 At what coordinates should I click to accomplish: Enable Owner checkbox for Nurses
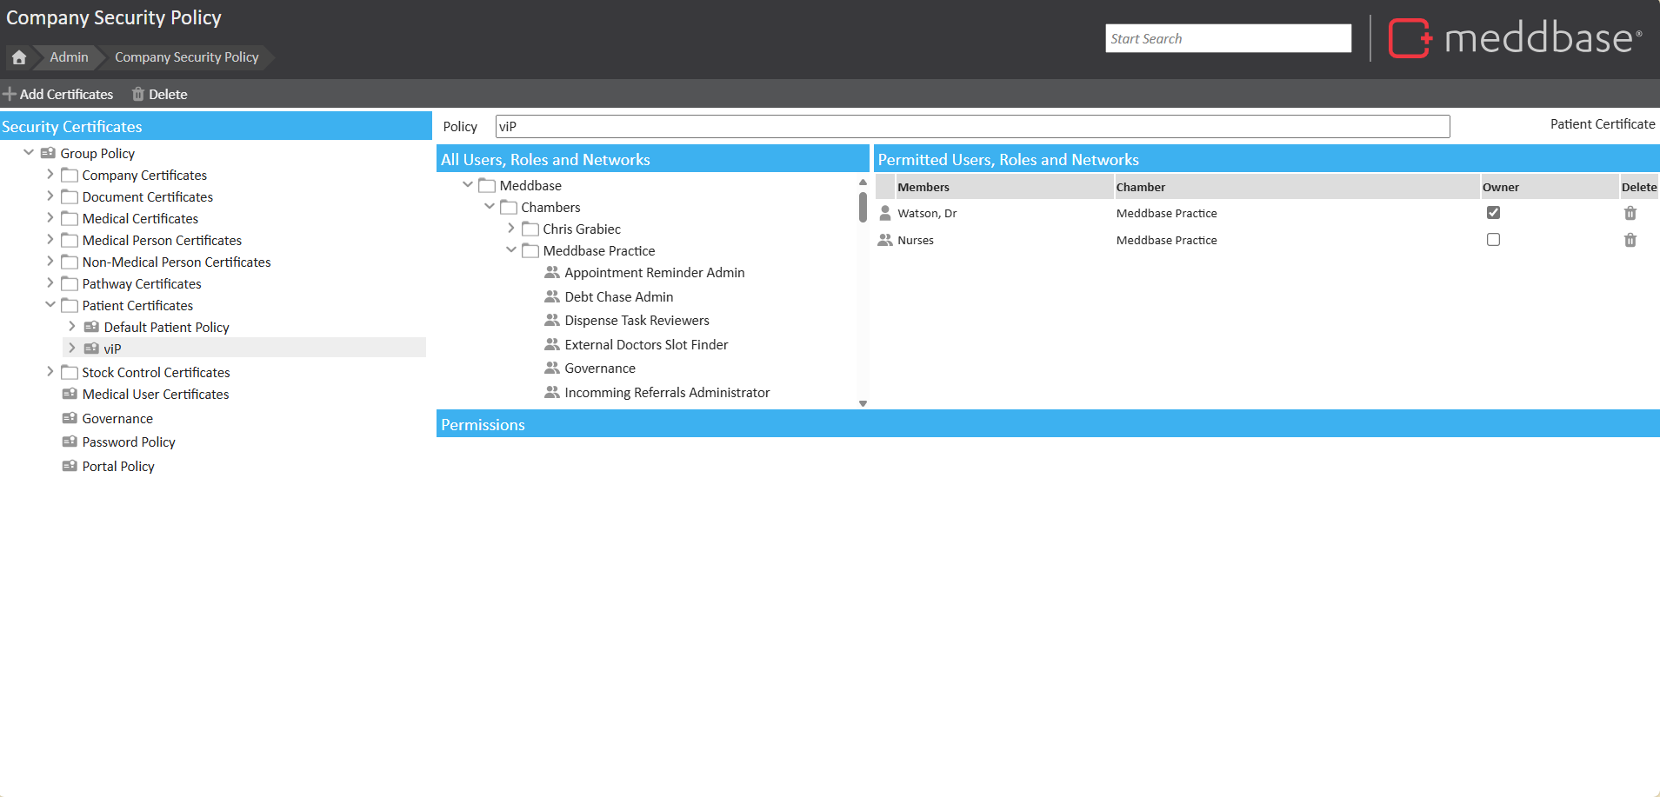click(1493, 240)
